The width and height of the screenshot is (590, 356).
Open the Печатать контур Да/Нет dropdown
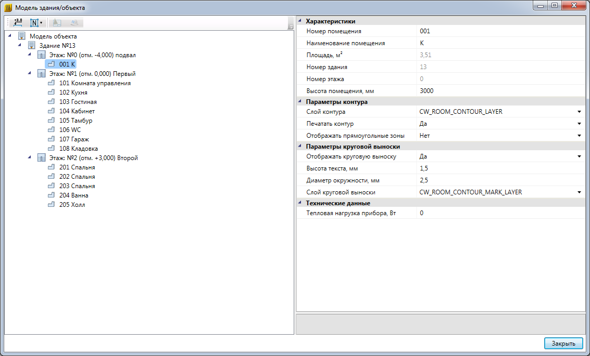tap(579, 124)
